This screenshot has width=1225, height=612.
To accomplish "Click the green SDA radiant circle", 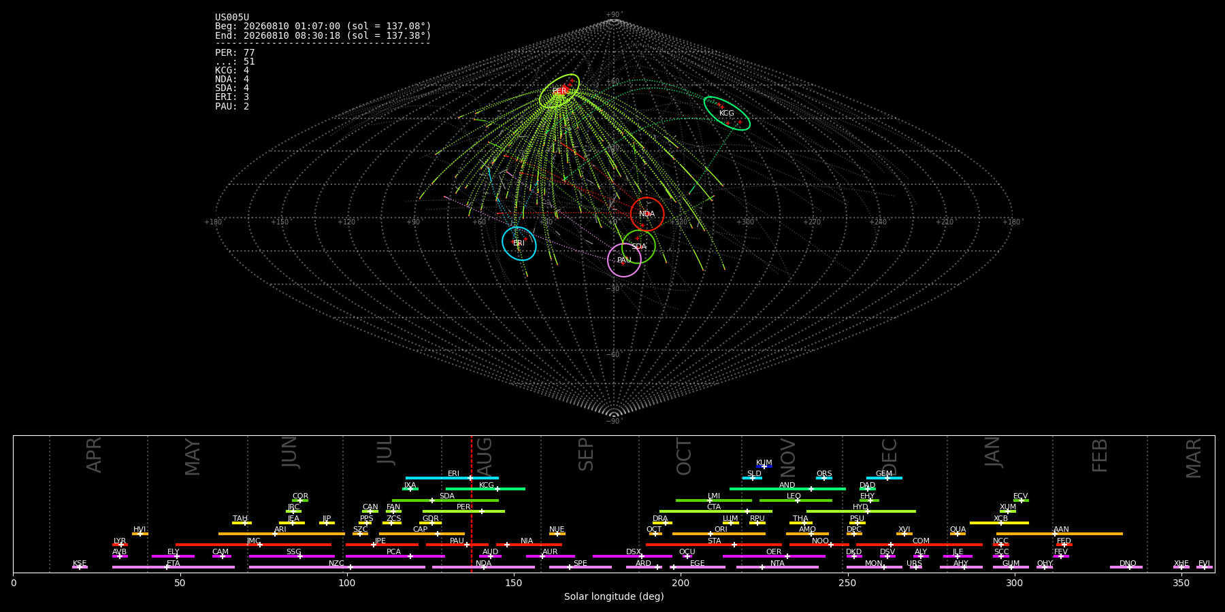I will pos(638,247).
